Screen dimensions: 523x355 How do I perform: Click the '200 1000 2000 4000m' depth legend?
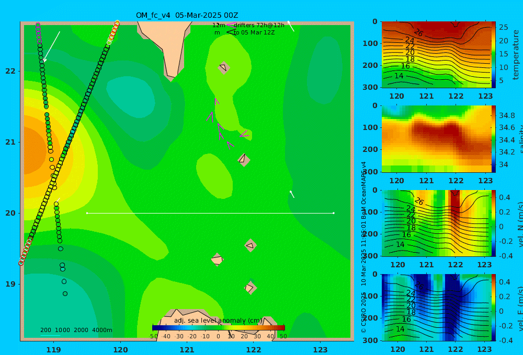pyautogui.click(x=76, y=330)
